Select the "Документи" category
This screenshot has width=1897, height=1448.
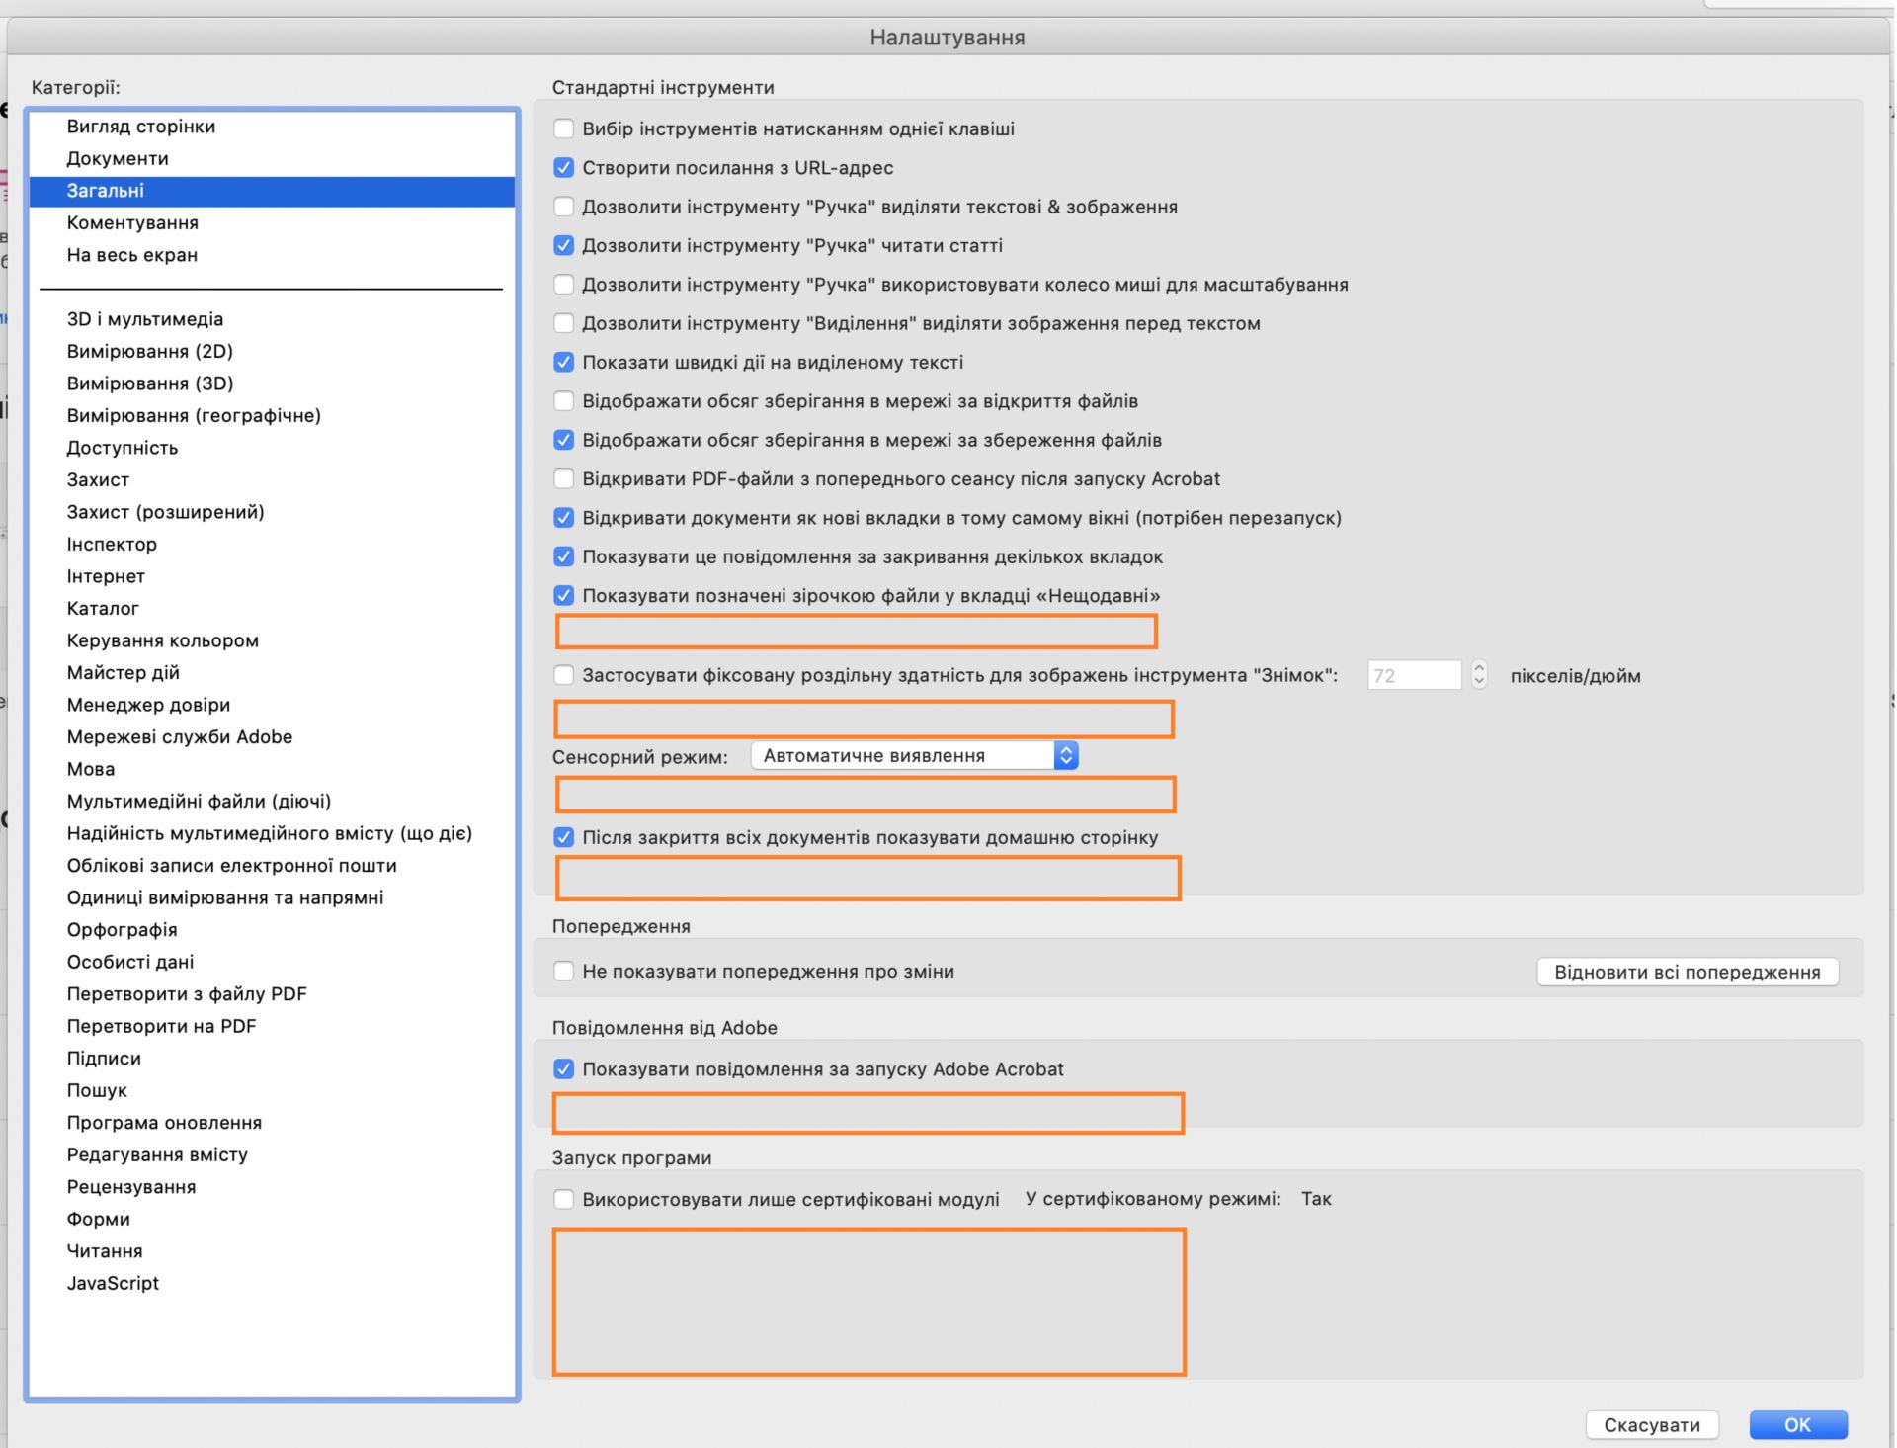coord(118,157)
